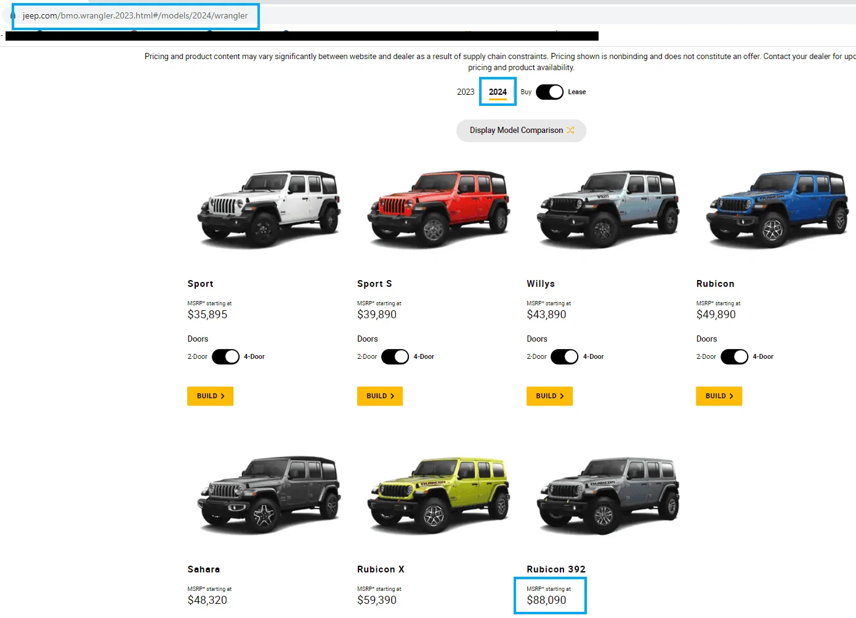Toggle Rubicon door count switch

pos(734,357)
